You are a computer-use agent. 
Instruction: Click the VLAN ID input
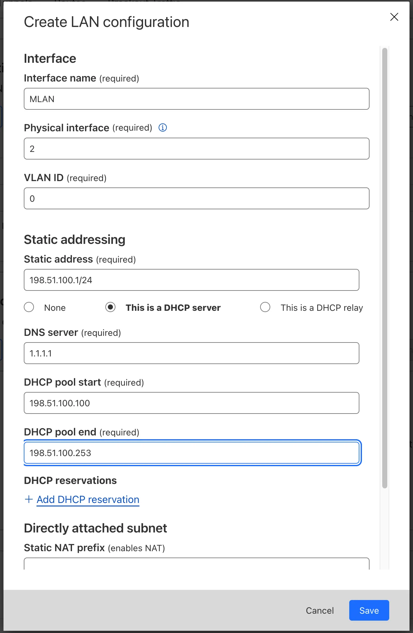[x=196, y=198]
